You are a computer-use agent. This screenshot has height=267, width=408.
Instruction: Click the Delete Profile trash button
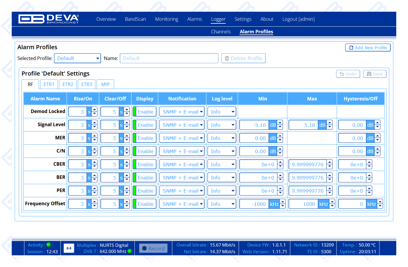tap(243, 58)
